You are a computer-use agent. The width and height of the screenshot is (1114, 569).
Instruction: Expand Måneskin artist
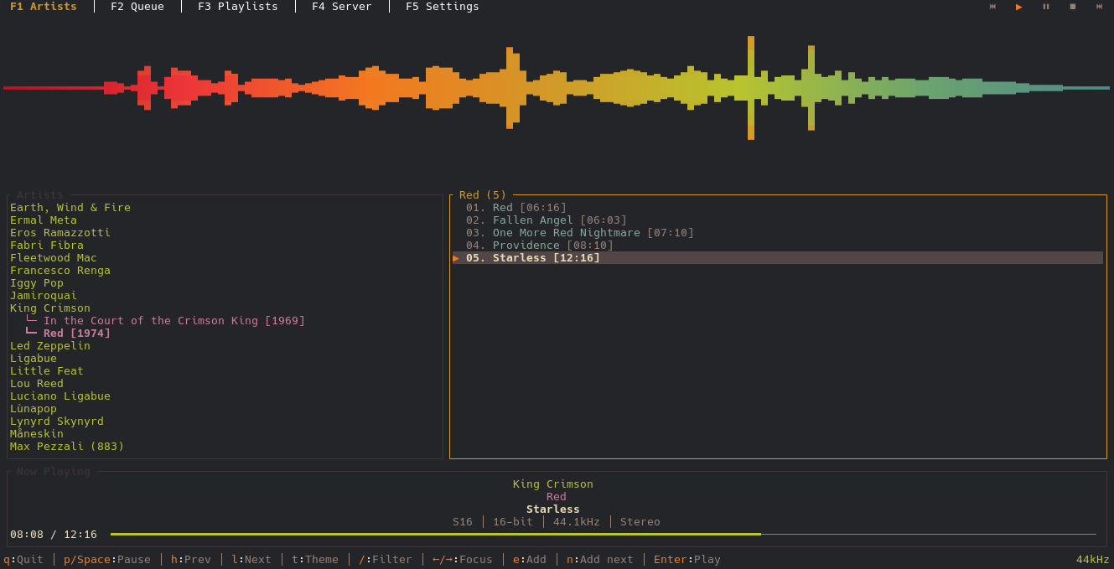37,434
